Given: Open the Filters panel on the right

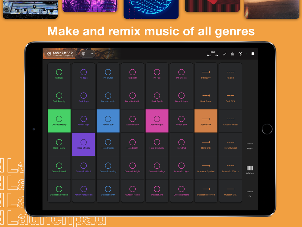Looking at the screenshot, I should pos(250,146).
